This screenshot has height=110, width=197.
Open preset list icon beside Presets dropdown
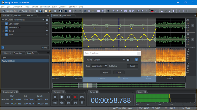tap(128, 60)
